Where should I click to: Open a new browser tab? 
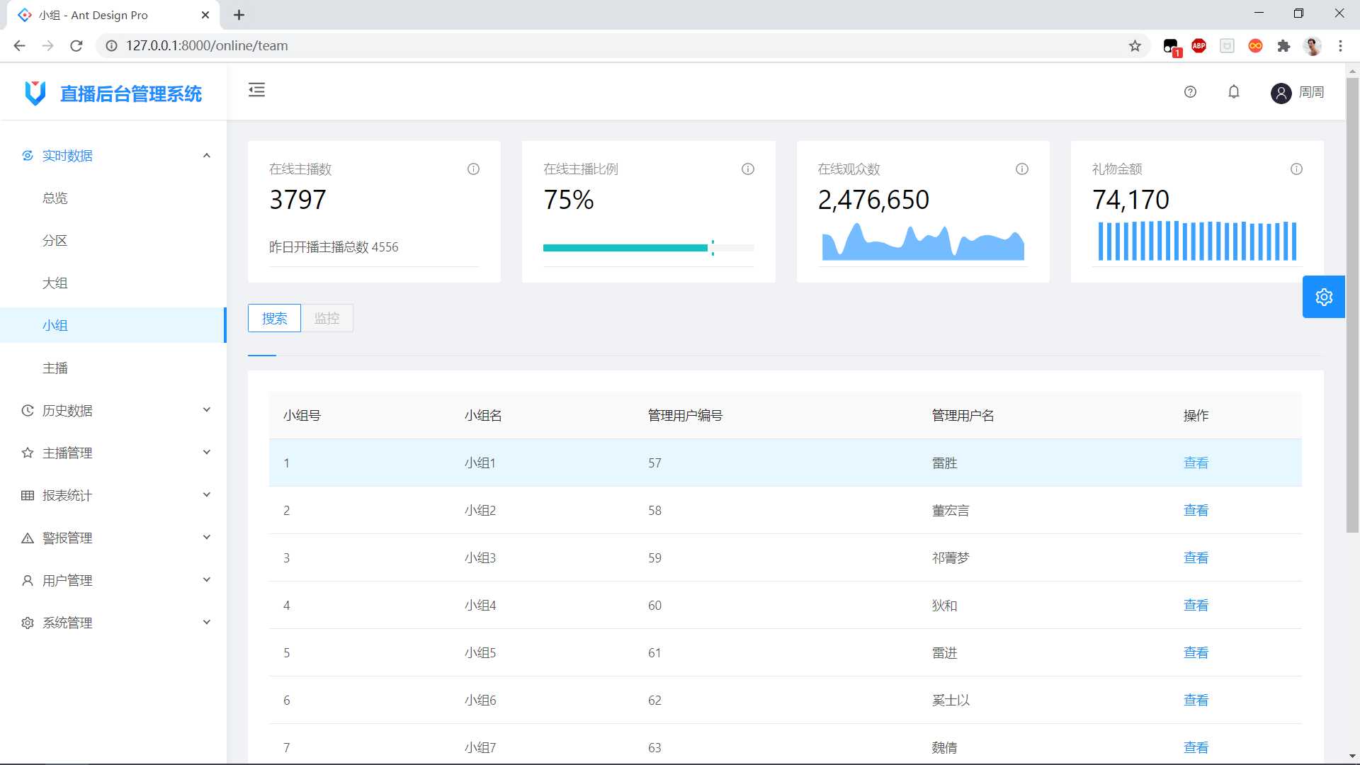pyautogui.click(x=239, y=15)
